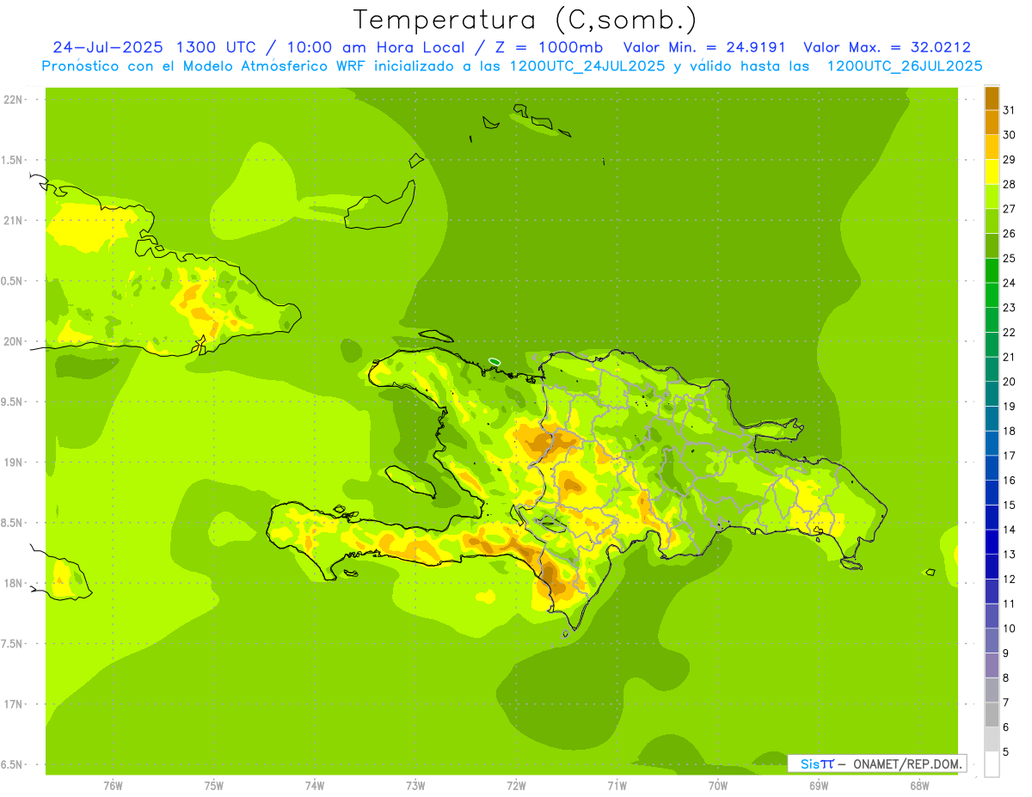Click the "22N" latitude label

pyautogui.click(x=12, y=99)
